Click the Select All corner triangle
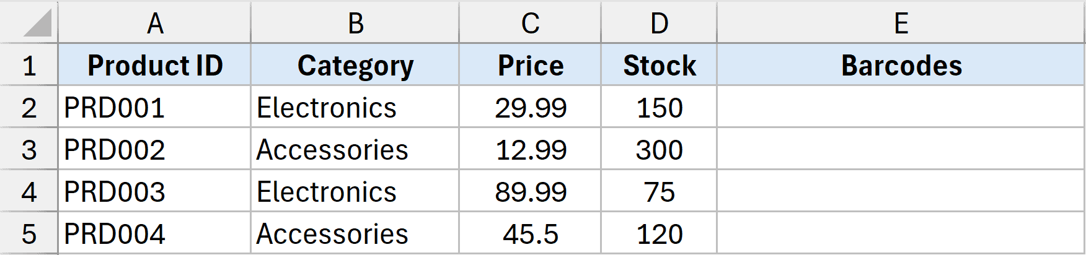Viewport: 1086px width, 255px height. pos(37,24)
